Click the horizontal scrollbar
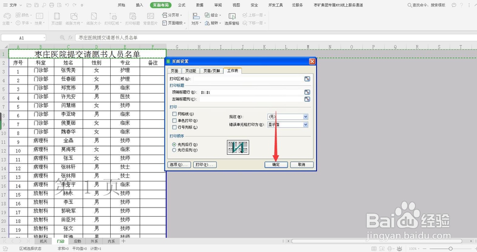This screenshot has height=252, width=477. (377, 241)
